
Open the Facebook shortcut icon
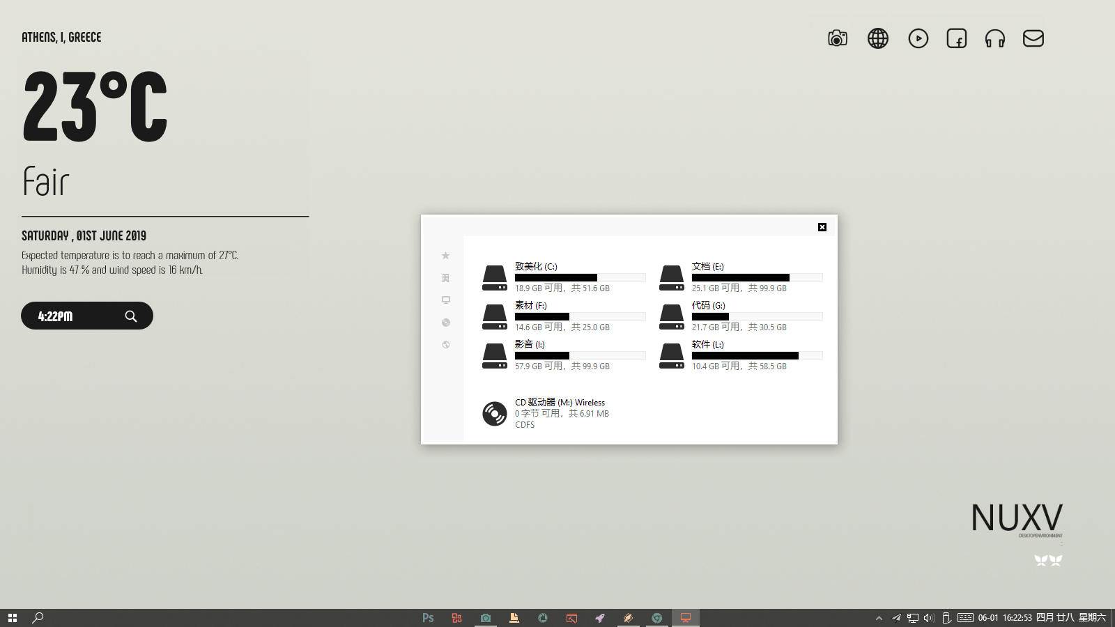[x=956, y=38]
